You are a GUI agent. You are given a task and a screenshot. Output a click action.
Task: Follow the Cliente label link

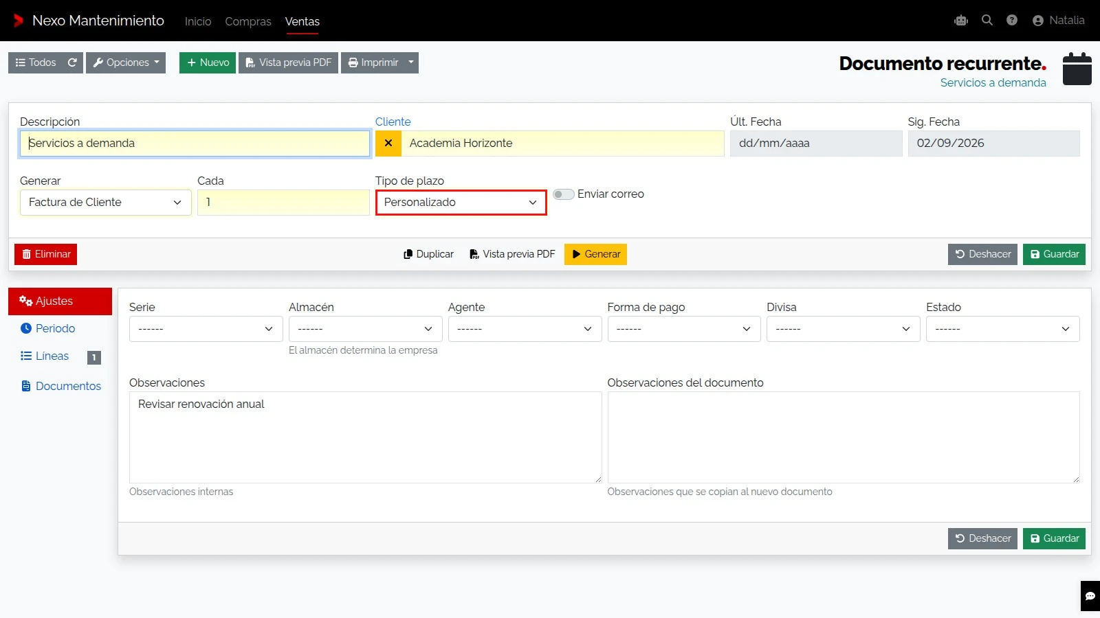(x=393, y=122)
